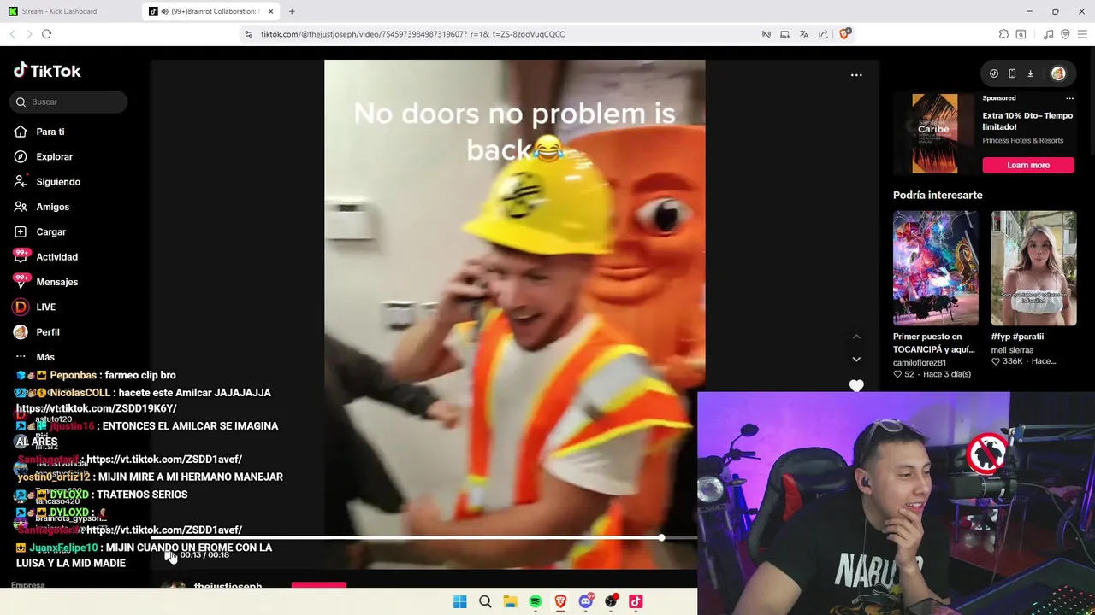Open Brave Shields lion icon
This screenshot has width=1095, height=615.
(x=844, y=34)
